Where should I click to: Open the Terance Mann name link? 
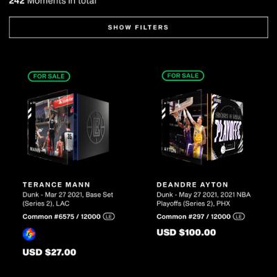click(x=56, y=185)
